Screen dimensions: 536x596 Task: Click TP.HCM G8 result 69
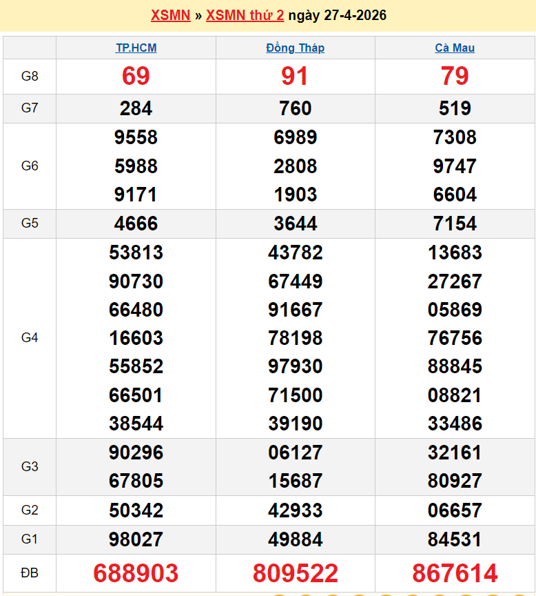(x=136, y=76)
